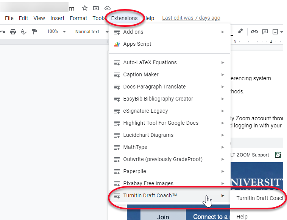Screen dimensions: 287x220
Task: Add a comment with the comment icon
Action: 265,32
